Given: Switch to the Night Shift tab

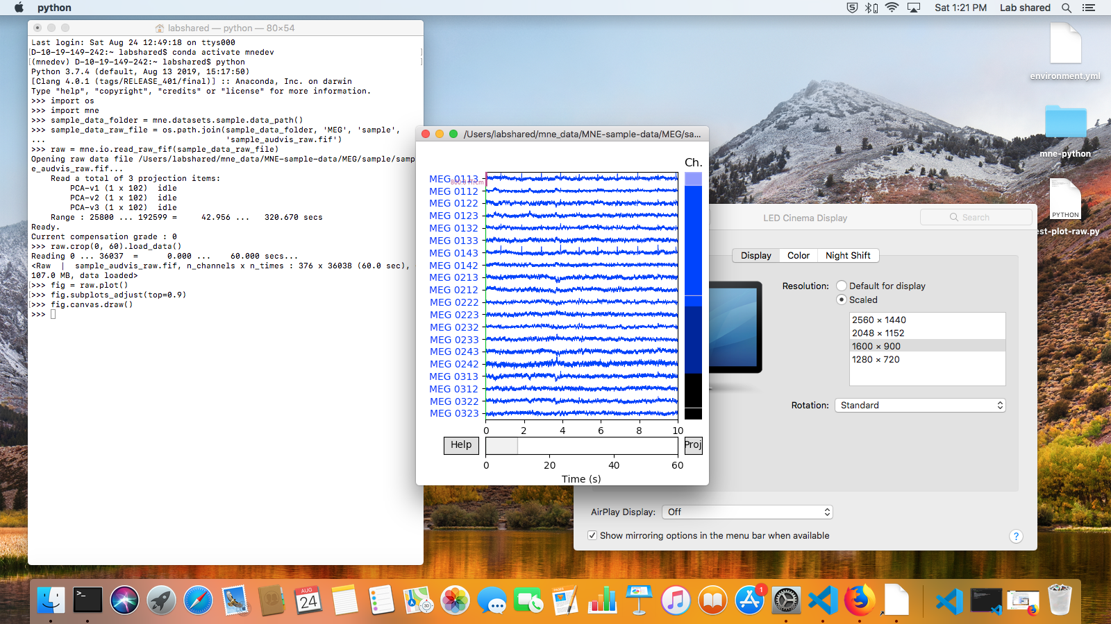Looking at the screenshot, I should click(848, 255).
